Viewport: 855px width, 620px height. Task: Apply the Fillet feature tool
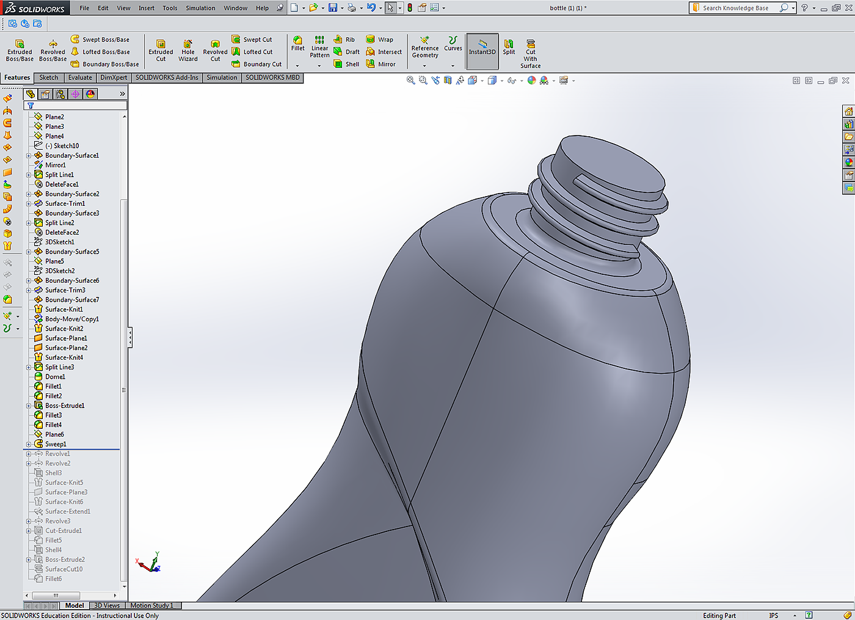(x=297, y=43)
